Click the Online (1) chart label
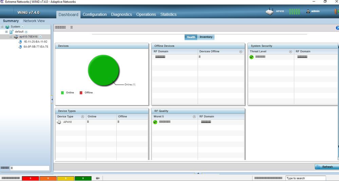339x181 pixels. point(130,84)
